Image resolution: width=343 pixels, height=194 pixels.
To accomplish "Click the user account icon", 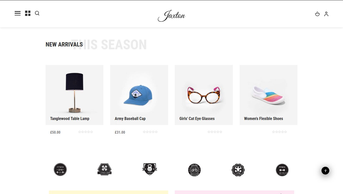I will (x=326, y=14).
